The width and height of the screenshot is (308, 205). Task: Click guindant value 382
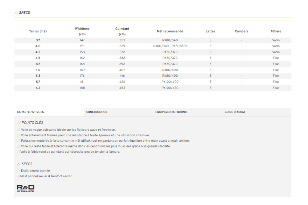point(122,58)
